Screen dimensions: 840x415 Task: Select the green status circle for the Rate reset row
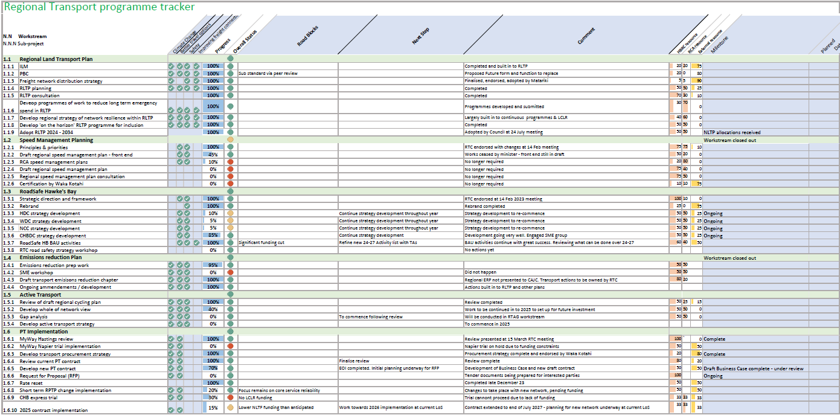click(x=230, y=382)
